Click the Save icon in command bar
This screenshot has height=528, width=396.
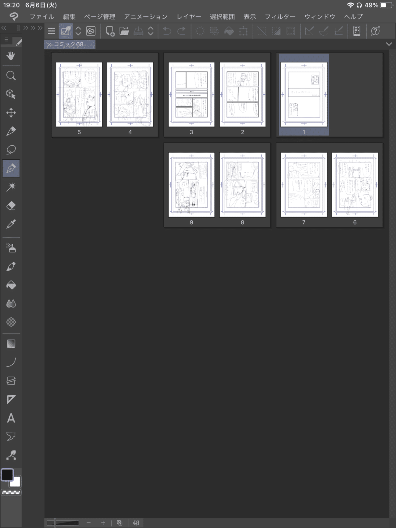(x=138, y=31)
